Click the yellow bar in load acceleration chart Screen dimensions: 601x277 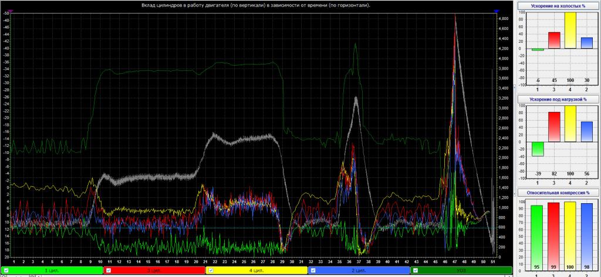pos(570,124)
